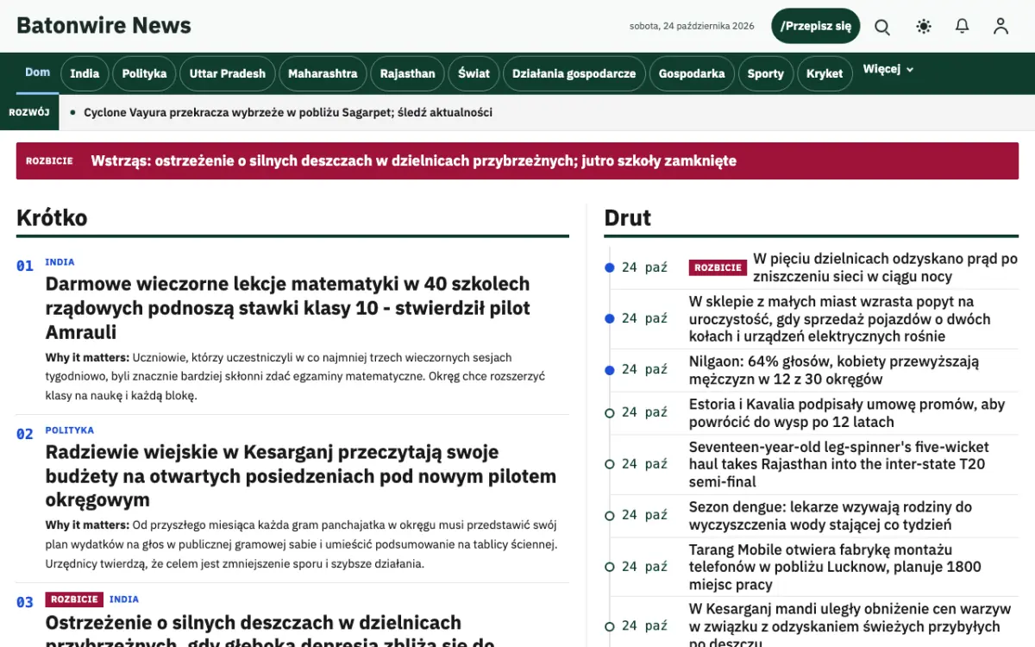
Task: Open the red Wstrząs breaking alert banner
Action: 517,160
